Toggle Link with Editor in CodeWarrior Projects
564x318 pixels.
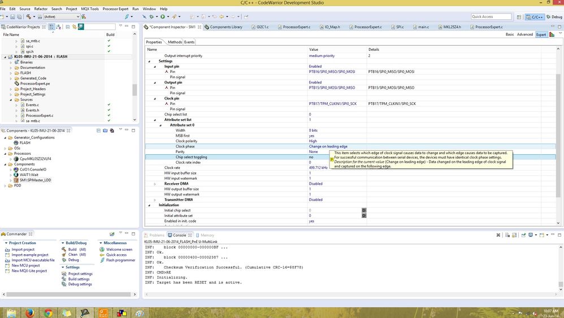click(x=74, y=27)
